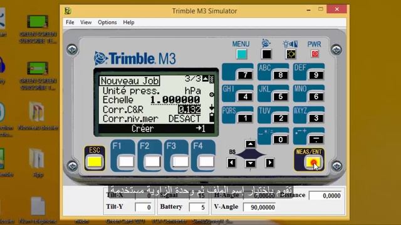Click keypad key 6 MNO
401x225 pixels.
tap(316, 97)
